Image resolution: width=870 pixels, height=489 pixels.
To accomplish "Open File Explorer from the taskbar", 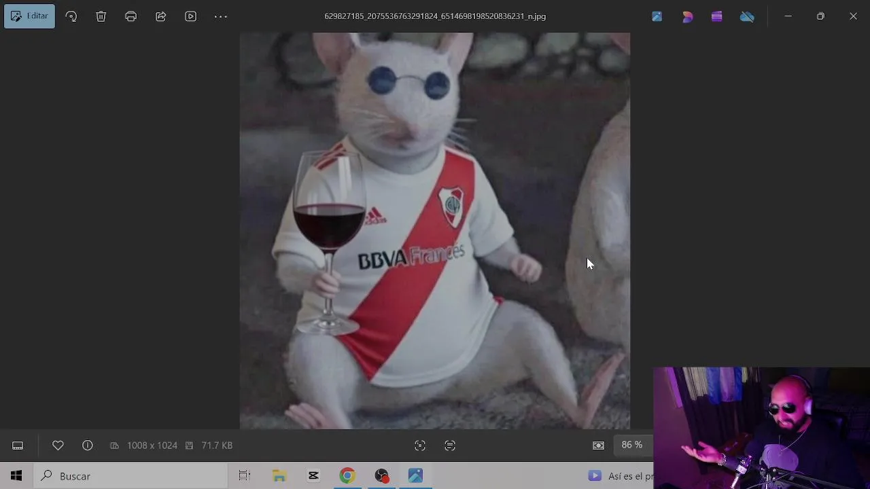I will point(279,476).
